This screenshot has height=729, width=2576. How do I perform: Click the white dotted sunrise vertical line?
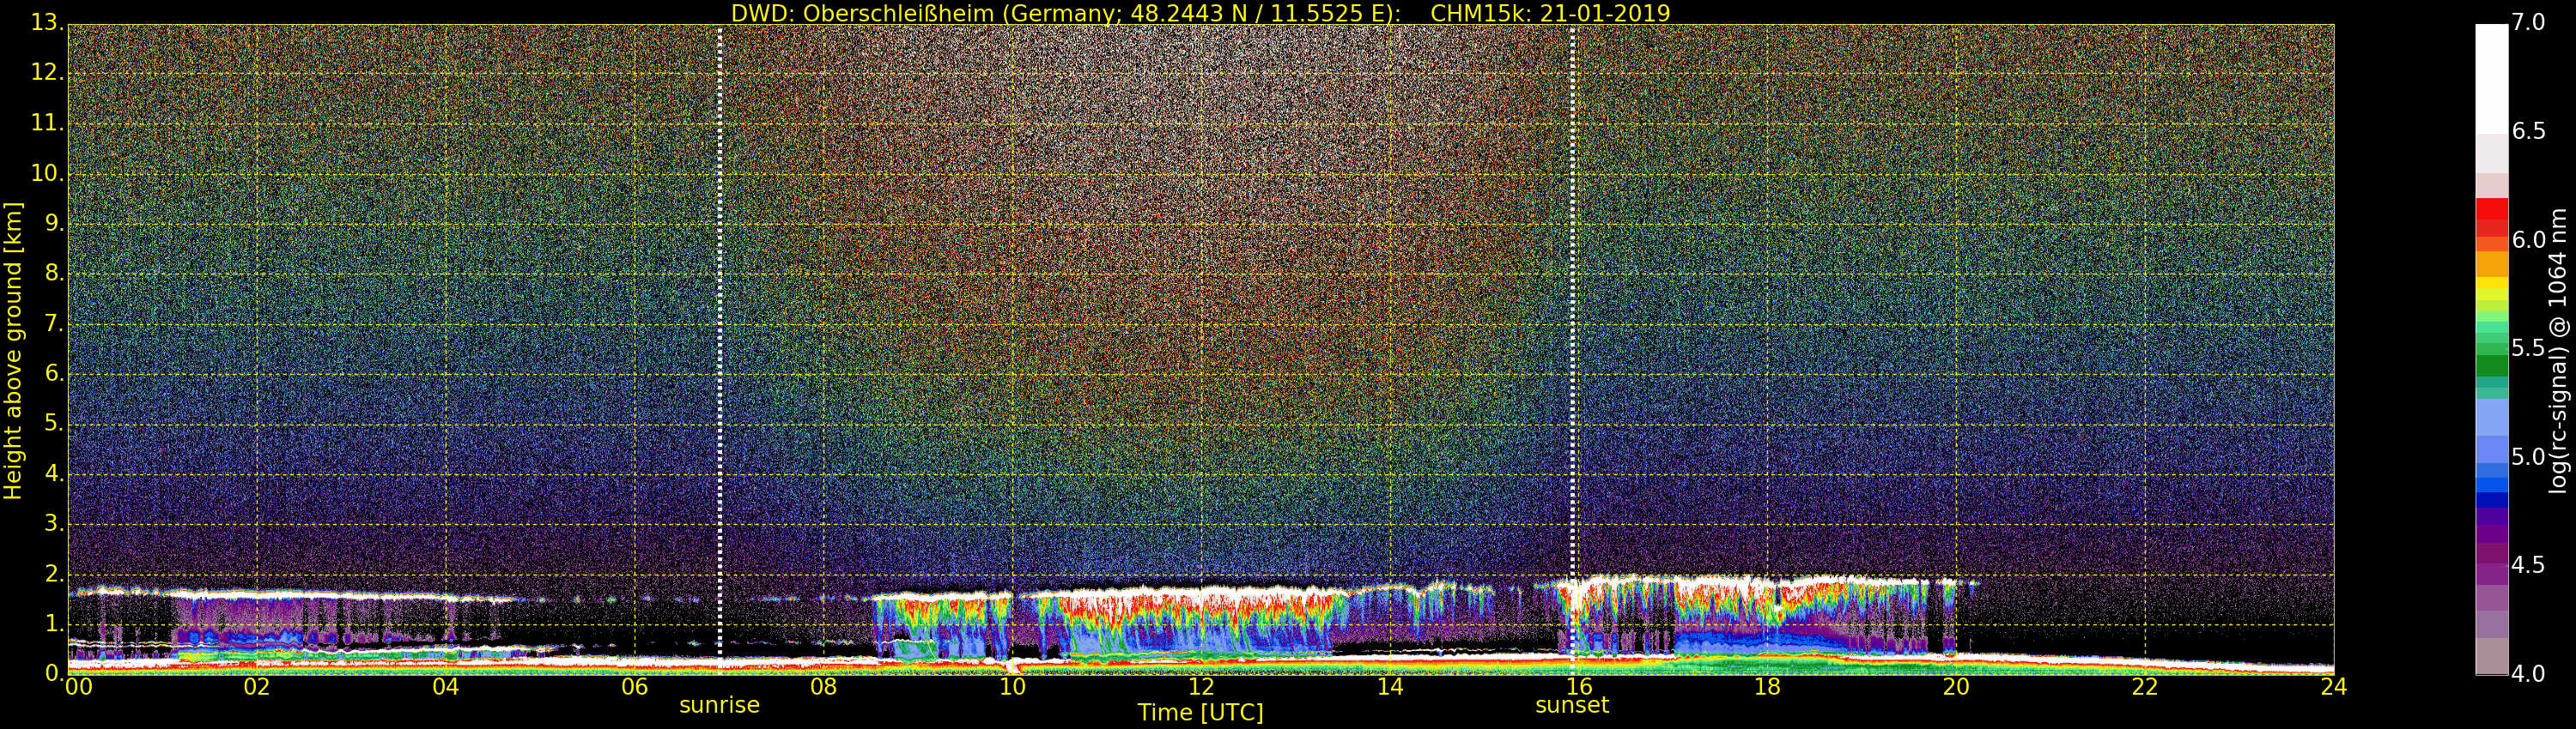(720, 350)
